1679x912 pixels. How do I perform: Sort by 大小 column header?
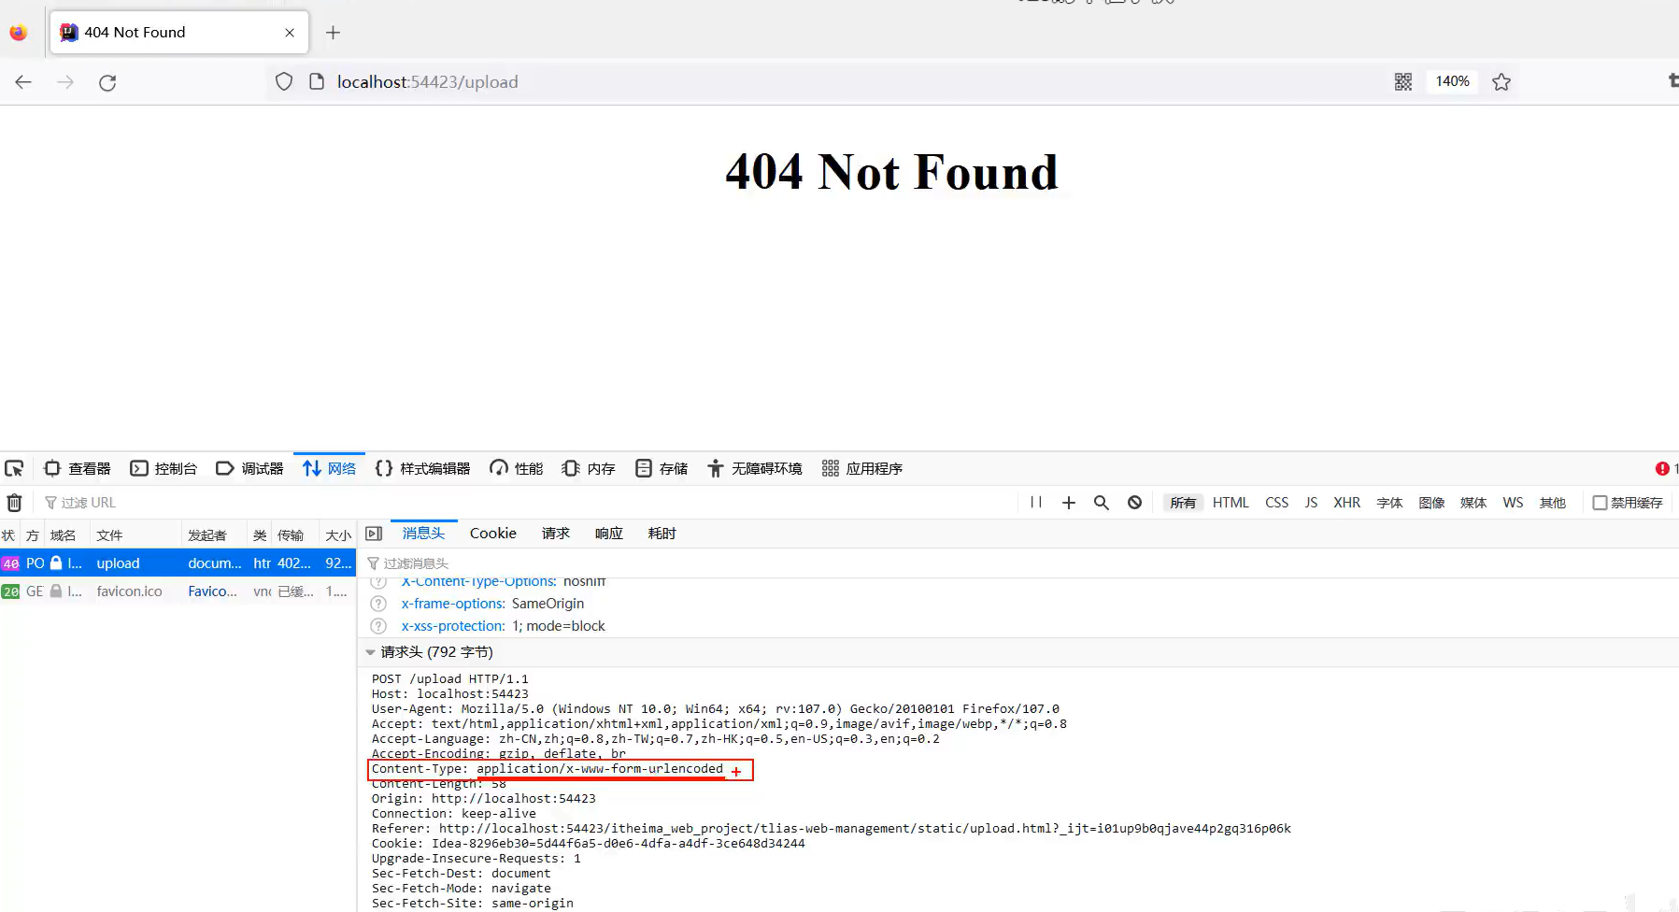click(337, 535)
